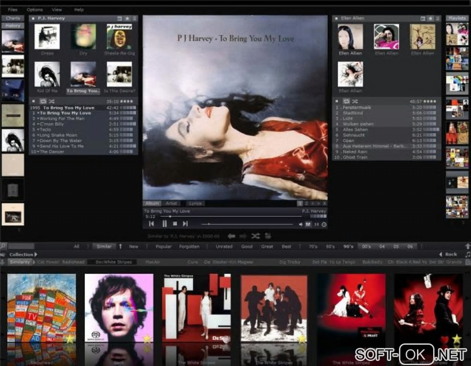Open the Help menu

[x=78, y=10]
